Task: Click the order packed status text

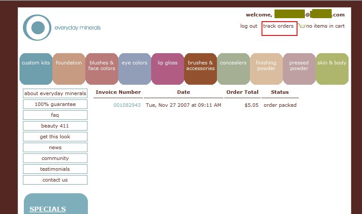Action: 280,105
